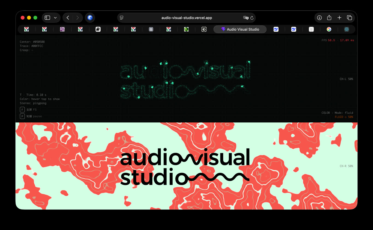
Task: Click the 'COLOR · Mode: fluid' label
Action: coord(337,113)
